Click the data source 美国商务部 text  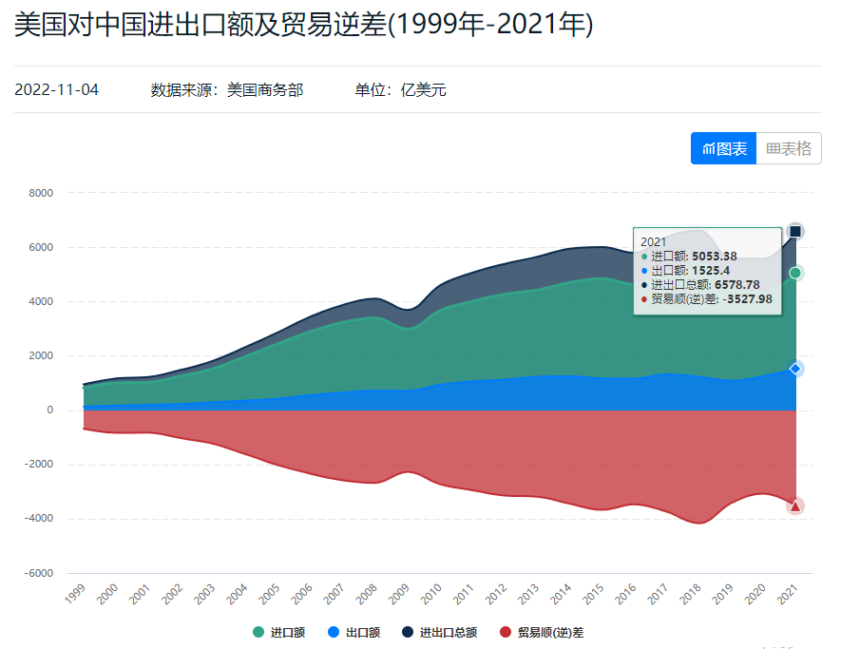(265, 90)
